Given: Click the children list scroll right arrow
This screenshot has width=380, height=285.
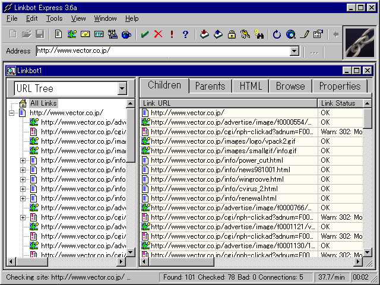Looking at the screenshot, I should pos(358,262).
